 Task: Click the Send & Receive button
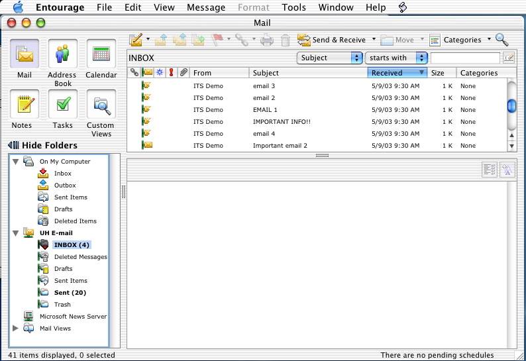click(331, 40)
